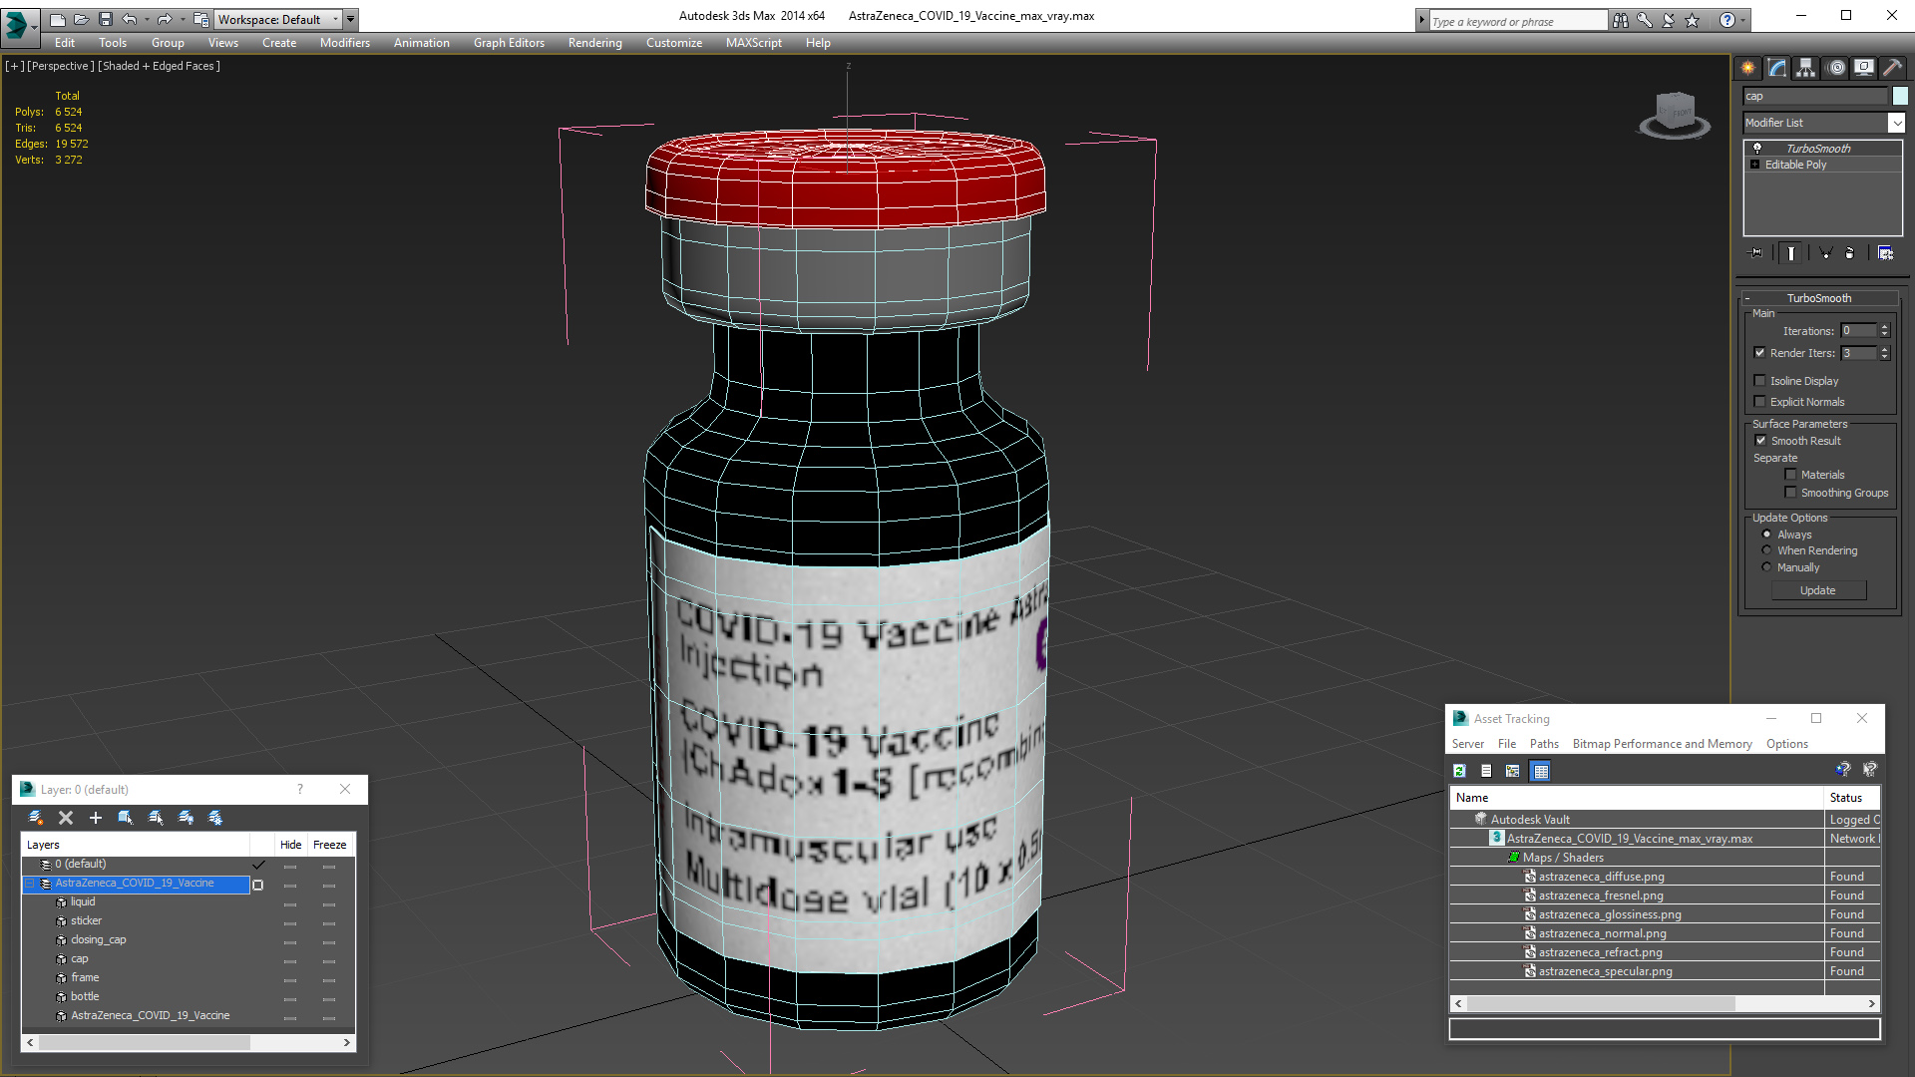Click the Open File toolbar icon
The height and width of the screenshot is (1077, 1915).
82,19
